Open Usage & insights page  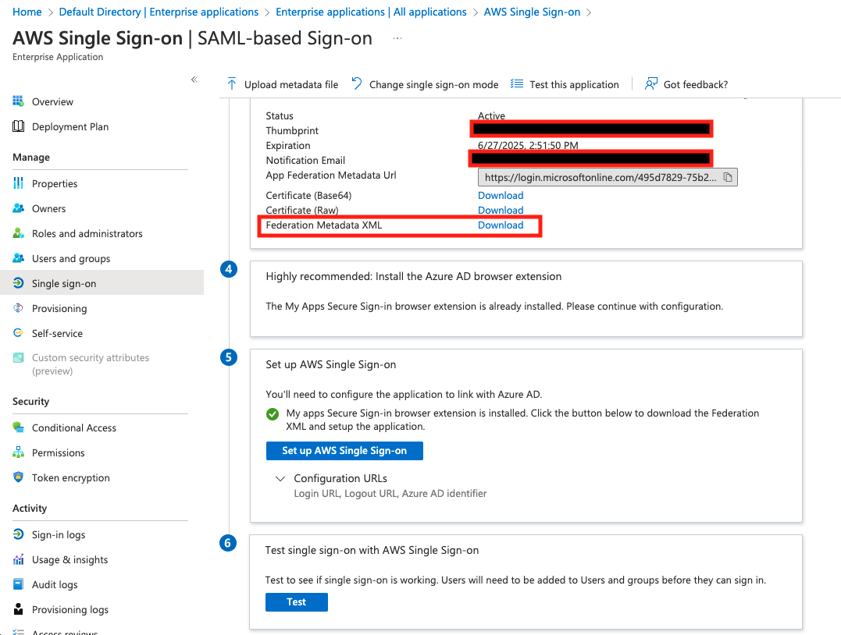click(x=69, y=559)
